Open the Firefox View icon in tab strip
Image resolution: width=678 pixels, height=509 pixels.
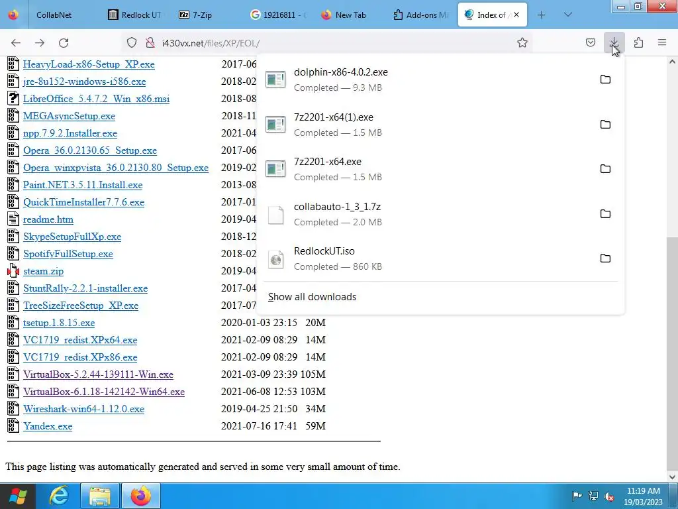pyautogui.click(x=13, y=15)
